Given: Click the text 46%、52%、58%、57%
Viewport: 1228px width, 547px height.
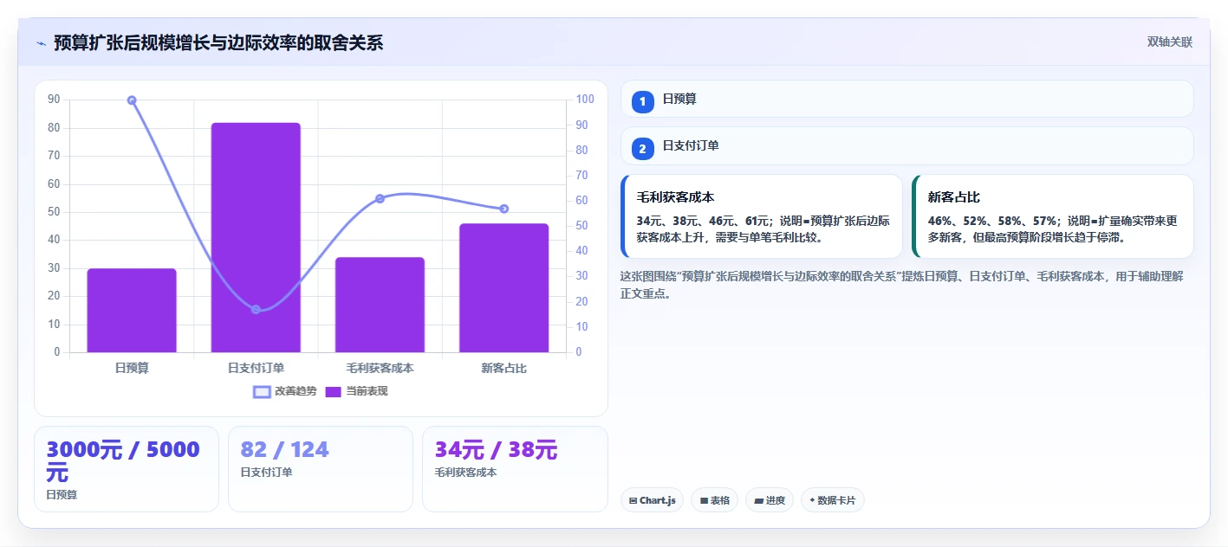Looking at the screenshot, I should tap(992, 221).
